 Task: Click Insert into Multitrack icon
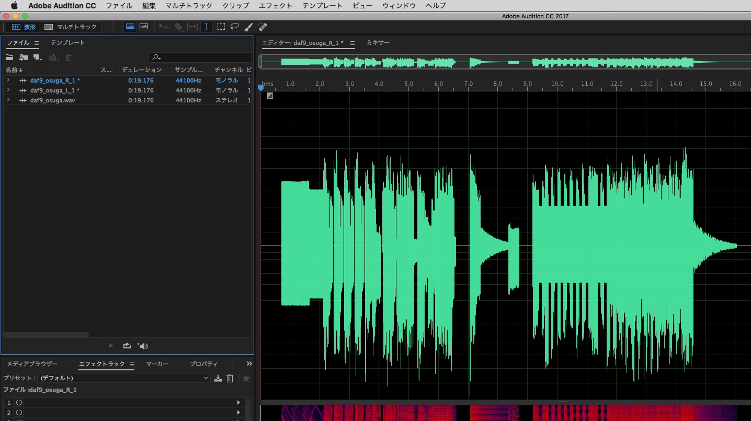53,57
